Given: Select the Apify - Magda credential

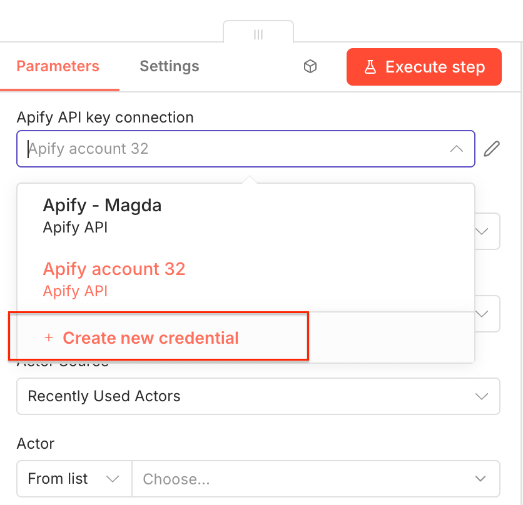Looking at the screenshot, I should 102,205.
